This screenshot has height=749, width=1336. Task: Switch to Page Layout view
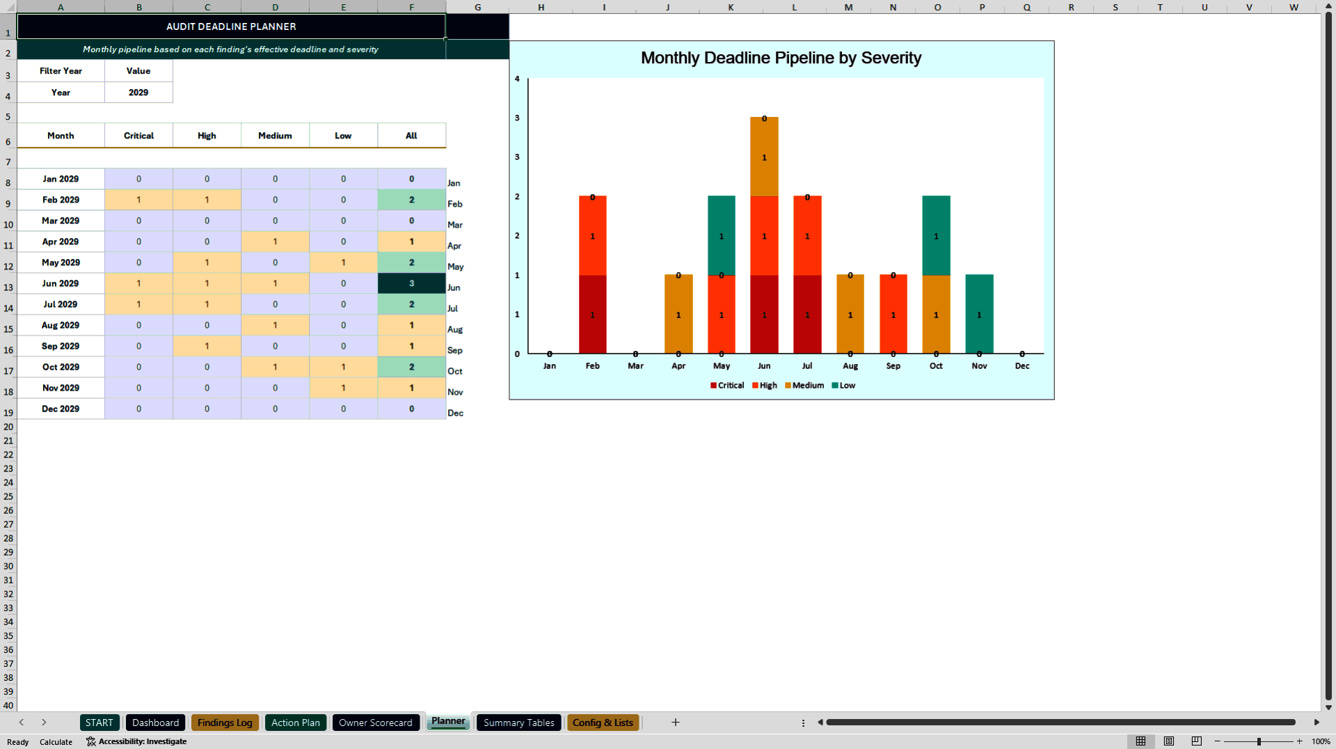coord(1169,741)
